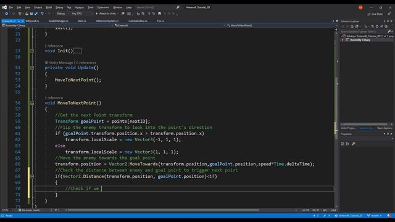Screen dimensions: 395x222
Task: Open the Edit menu
Action: coord(19,7)
